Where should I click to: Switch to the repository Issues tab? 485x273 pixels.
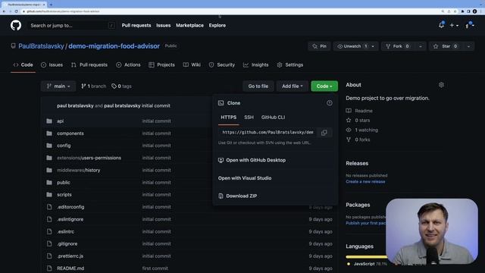click(x=52, y=64)
